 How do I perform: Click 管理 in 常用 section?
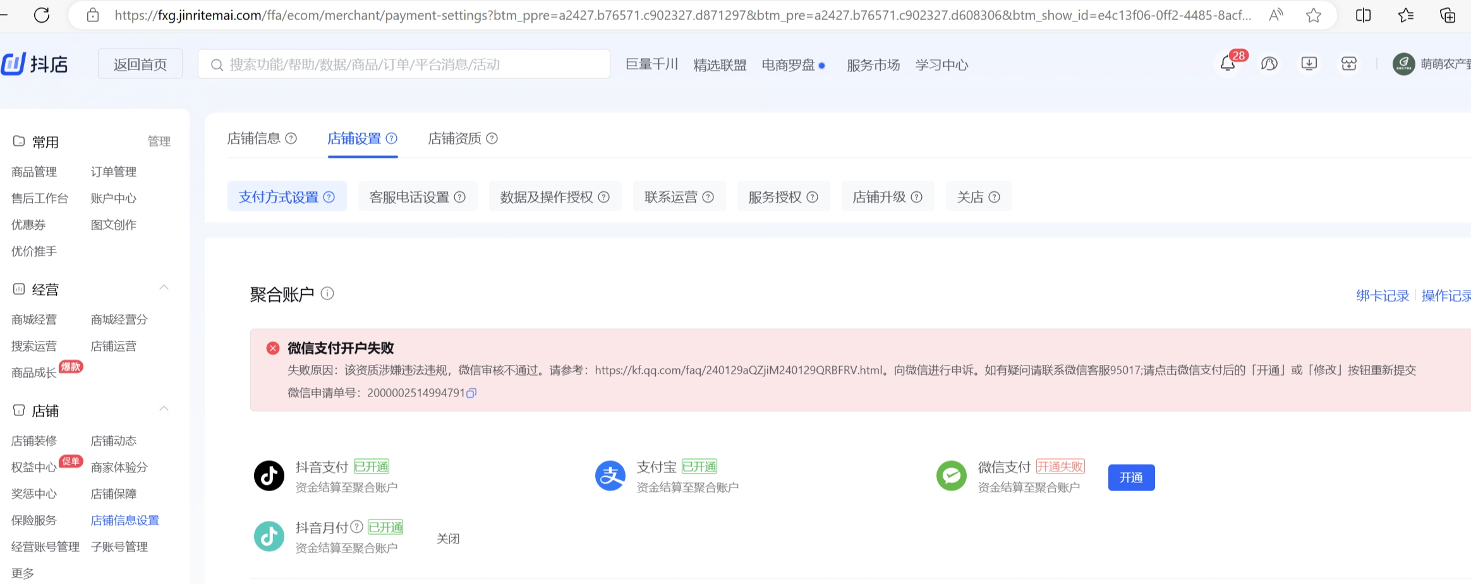[159, 141]
